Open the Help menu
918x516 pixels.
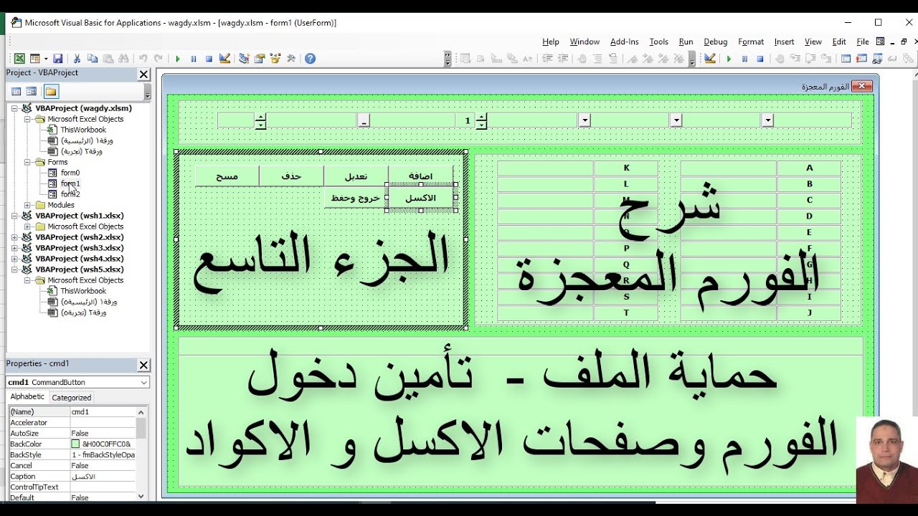551,42
